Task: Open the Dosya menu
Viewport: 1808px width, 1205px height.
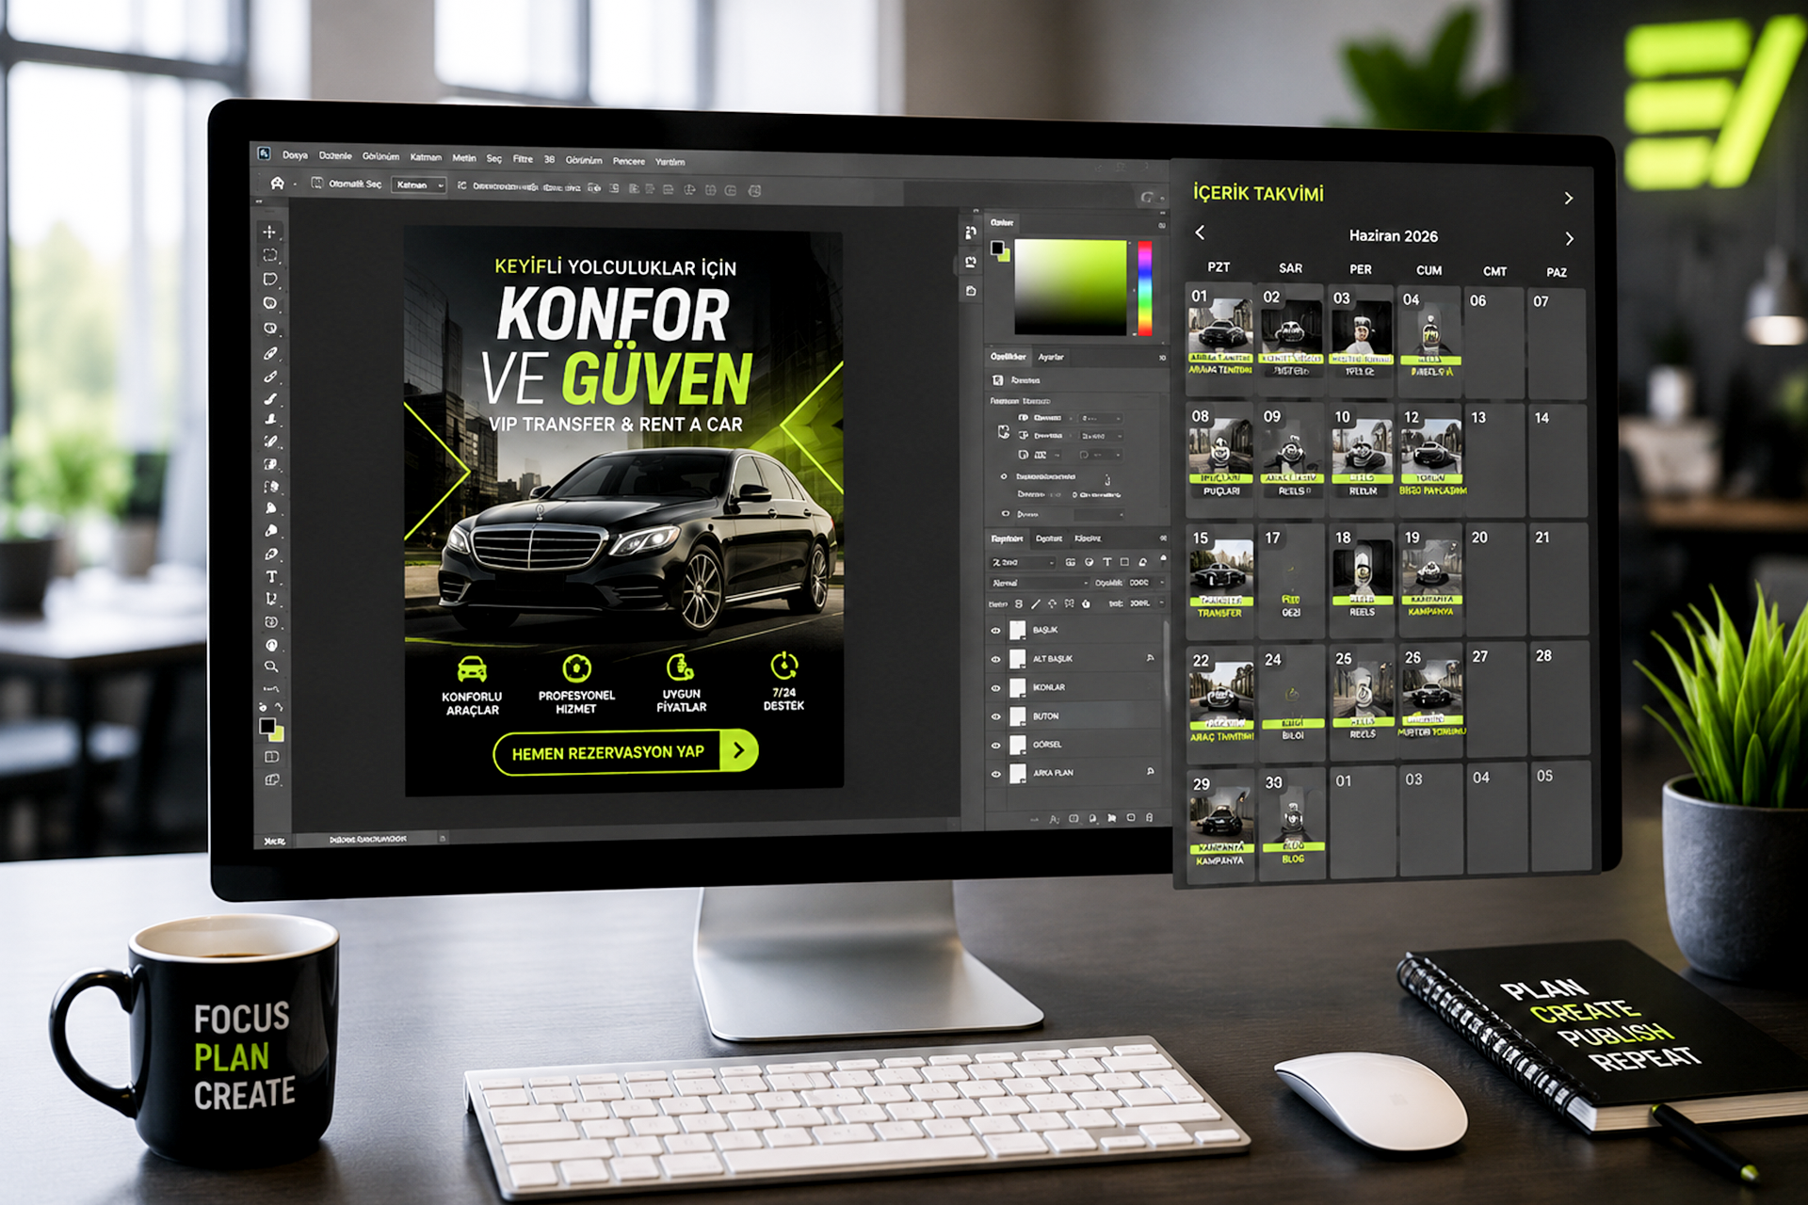Action: coord(295,155)
